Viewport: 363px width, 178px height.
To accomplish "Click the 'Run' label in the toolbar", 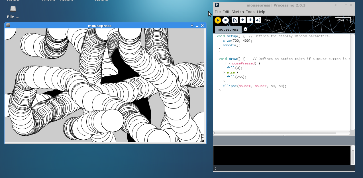I will click(x=266, y=20).
